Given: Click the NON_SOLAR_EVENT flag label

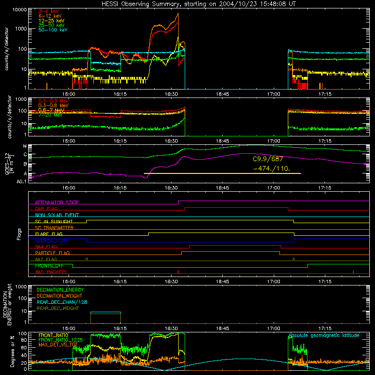Looking at the screenshot, I should [x=57, y=215].
